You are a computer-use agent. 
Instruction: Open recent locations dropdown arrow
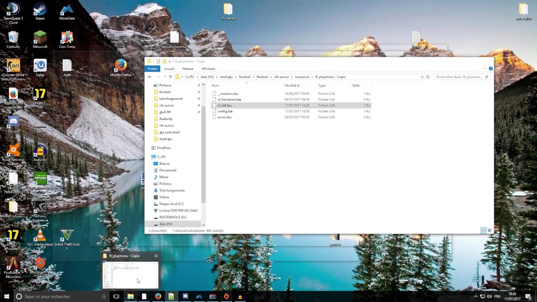point(164,77)
